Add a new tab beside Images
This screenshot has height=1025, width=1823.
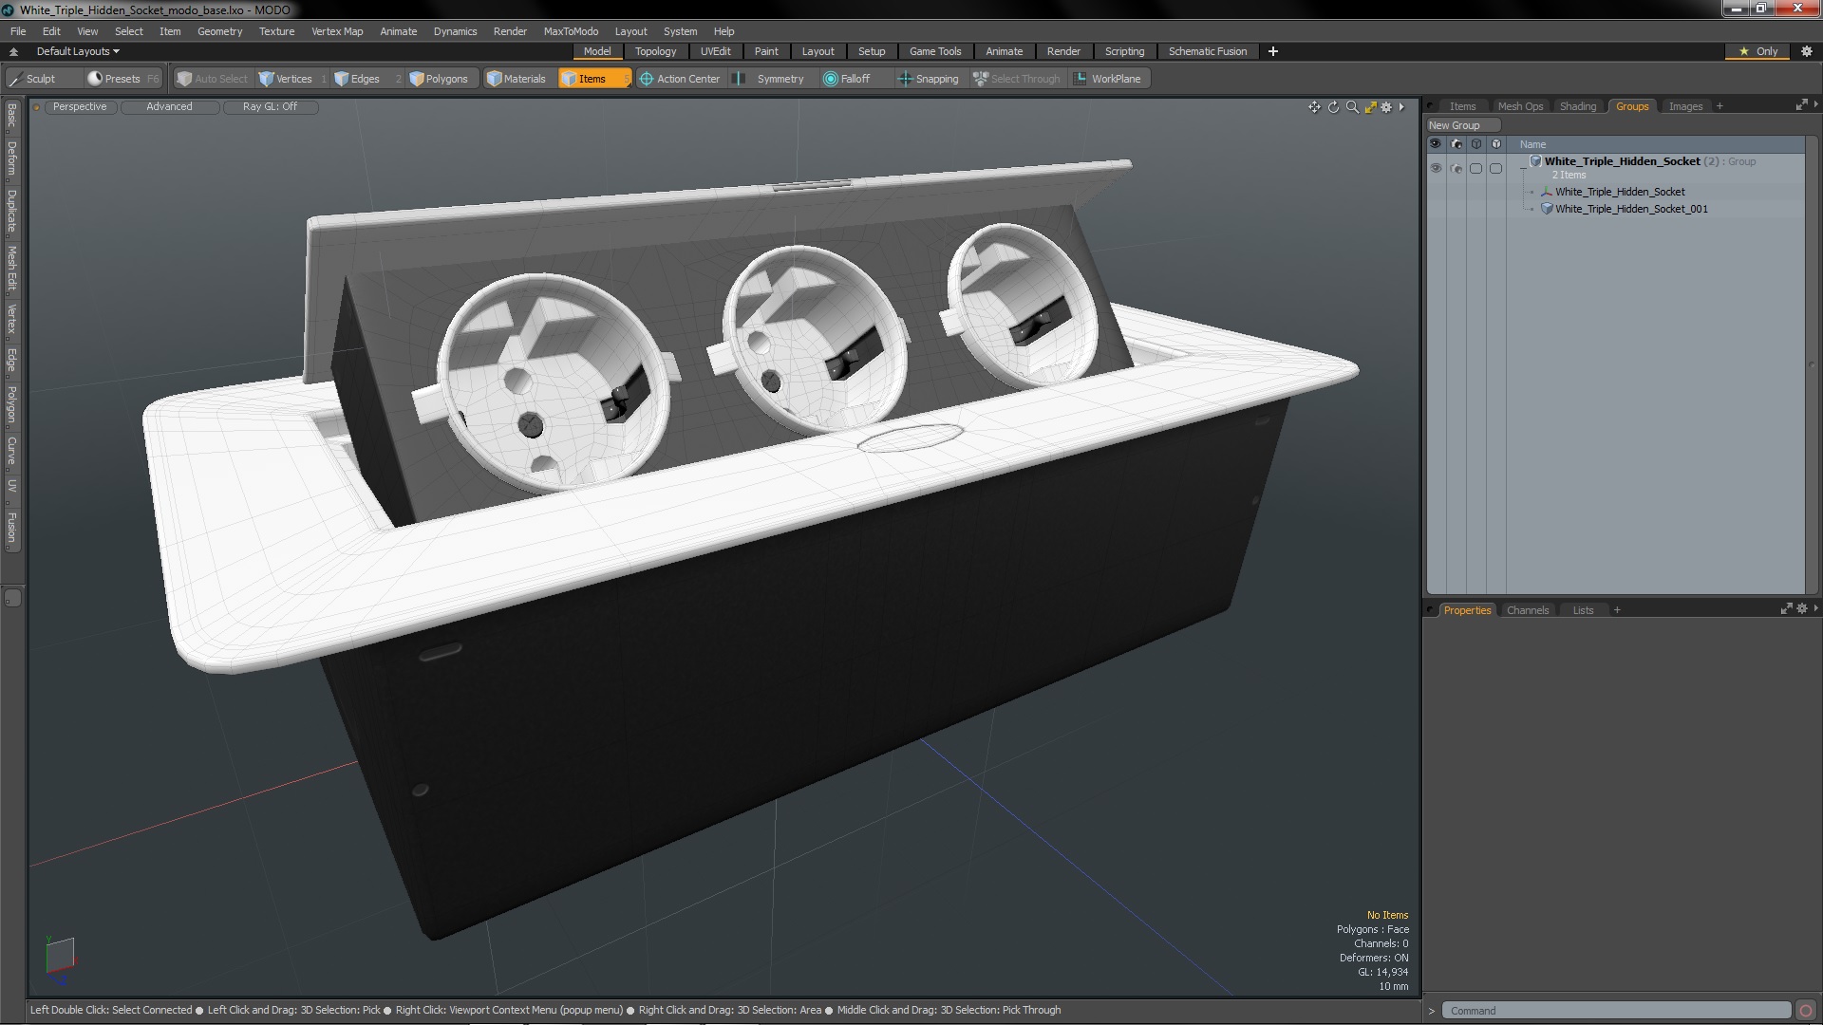(x=1720, y=106)
